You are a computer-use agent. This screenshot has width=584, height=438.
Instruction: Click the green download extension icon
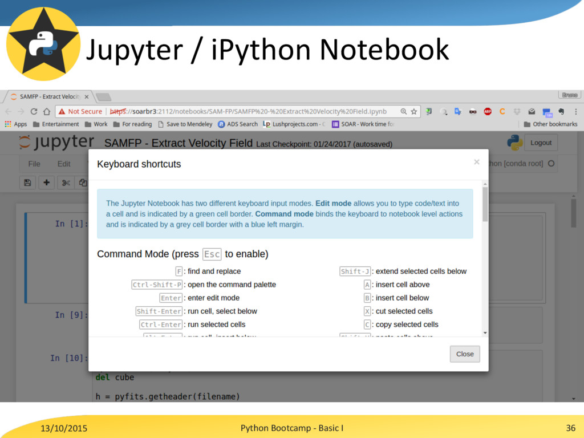point(429,111)
